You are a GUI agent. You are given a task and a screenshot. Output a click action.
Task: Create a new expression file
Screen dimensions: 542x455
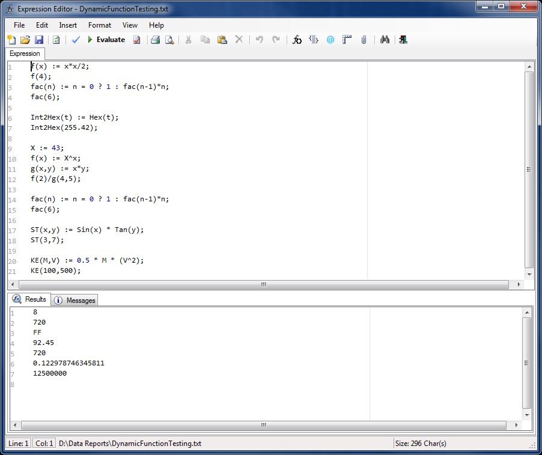point(11,40)
